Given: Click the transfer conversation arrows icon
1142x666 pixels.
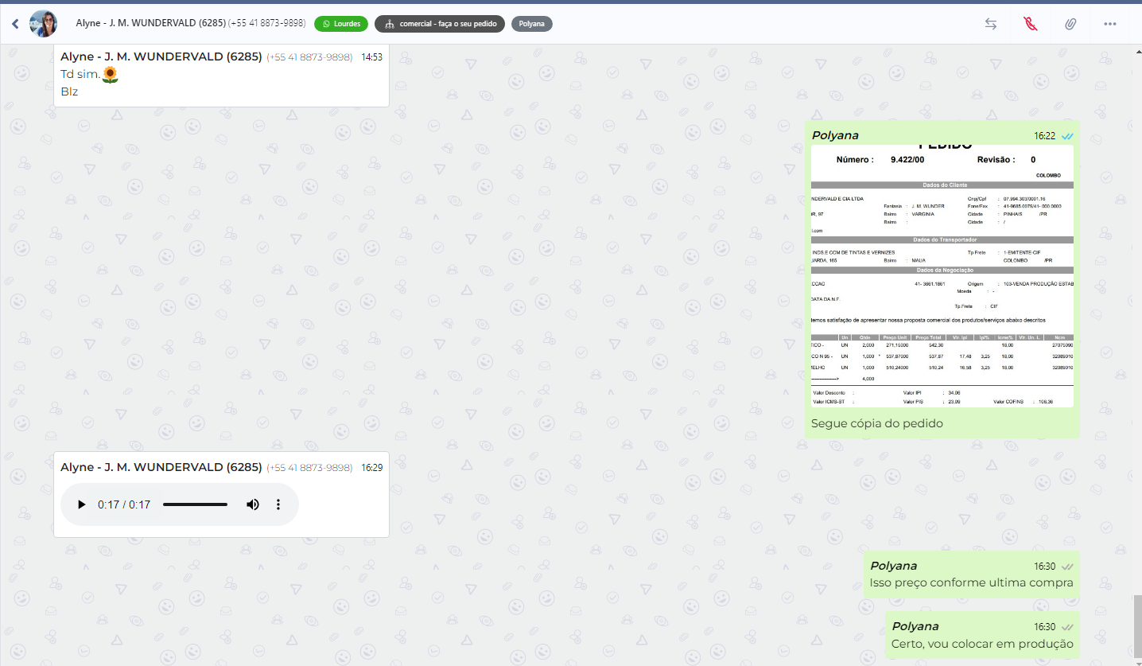Looking at the screenshot, I should (x=990, y=24).
